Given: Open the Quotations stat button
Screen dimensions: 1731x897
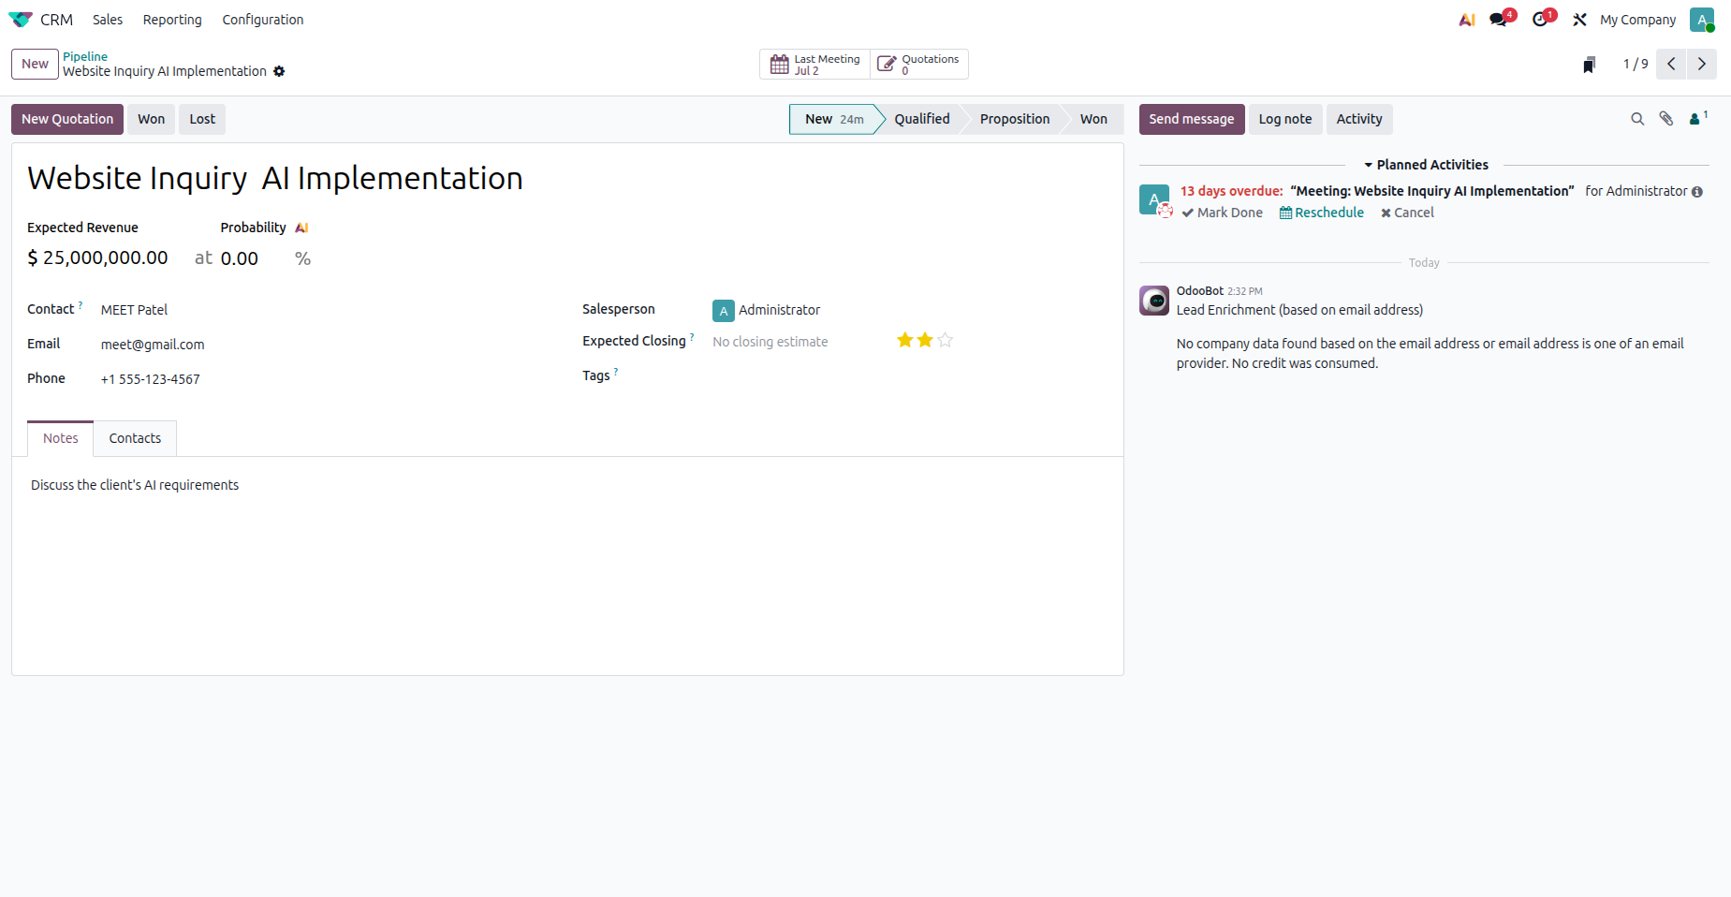Looking at the screenshot, I should [919, 65].
